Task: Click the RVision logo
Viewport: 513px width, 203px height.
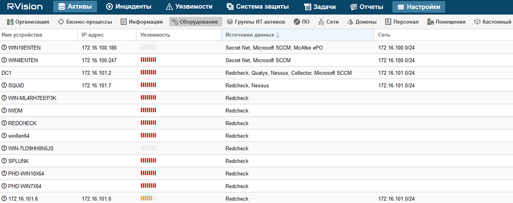Action: pyautogui.click(x=25, y=6)
